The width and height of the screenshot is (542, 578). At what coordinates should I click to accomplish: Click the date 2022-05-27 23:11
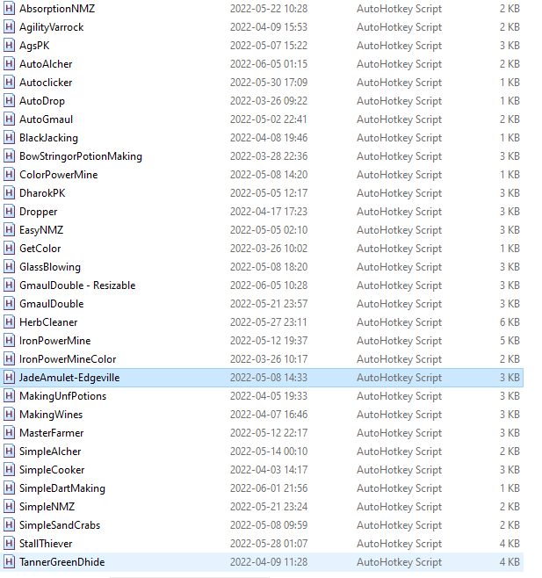point(269,322)
